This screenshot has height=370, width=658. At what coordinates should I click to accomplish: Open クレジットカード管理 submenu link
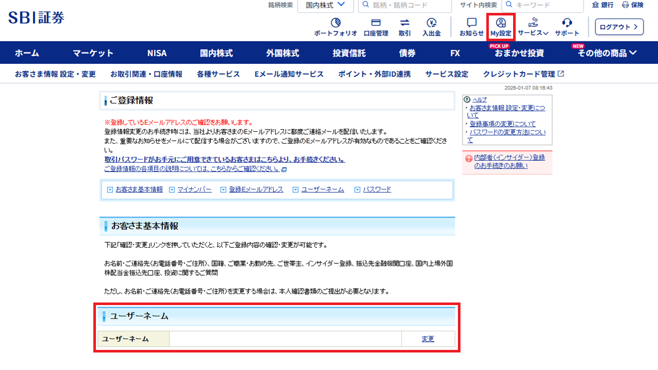(x=519, y=74)
